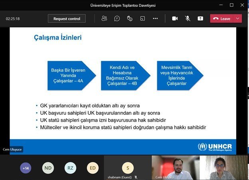Click the share content icon

[x=200, y=18]
